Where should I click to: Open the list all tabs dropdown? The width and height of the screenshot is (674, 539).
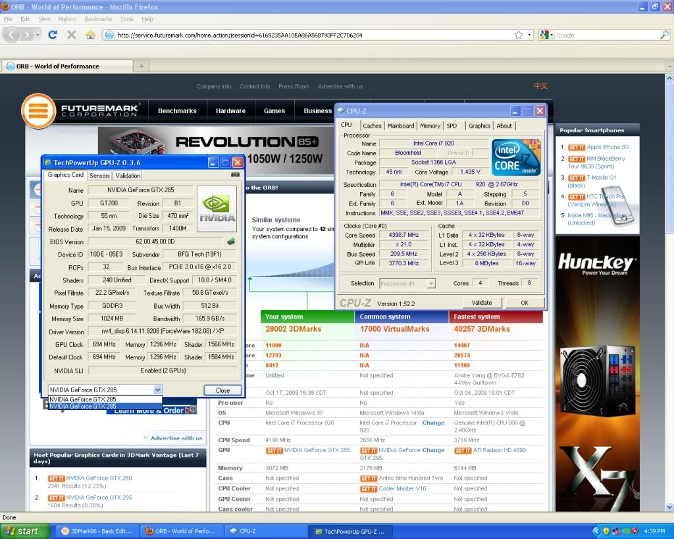click(669, 66)
